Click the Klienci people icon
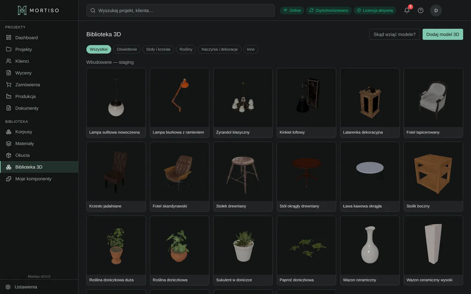 (9, 61)
